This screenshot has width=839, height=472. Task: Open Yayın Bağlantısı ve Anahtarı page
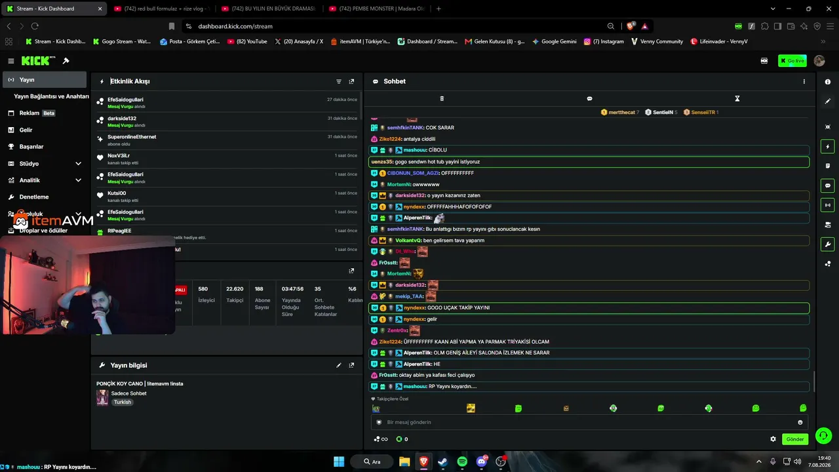pos(51,96)
